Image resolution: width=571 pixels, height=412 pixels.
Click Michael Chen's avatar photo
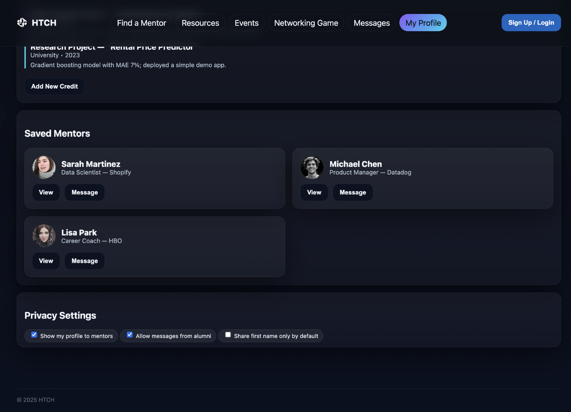[312, 167]
